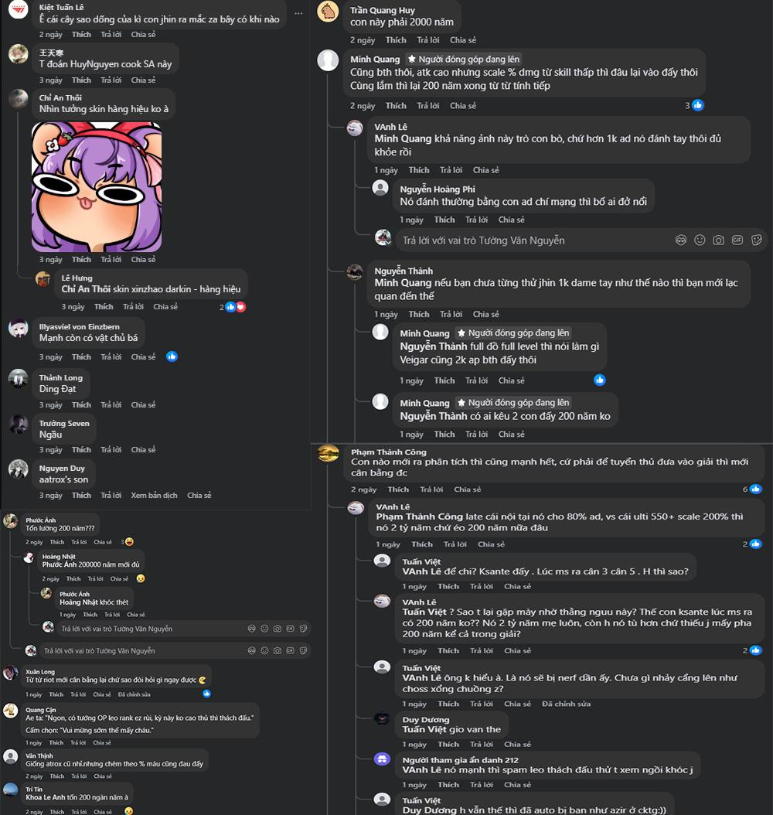This screenshot has height=815, width=773.
Task: Open GIF picker in reply box below Nguyễn Hoàng Phi
Action: (x=737, y=240)
